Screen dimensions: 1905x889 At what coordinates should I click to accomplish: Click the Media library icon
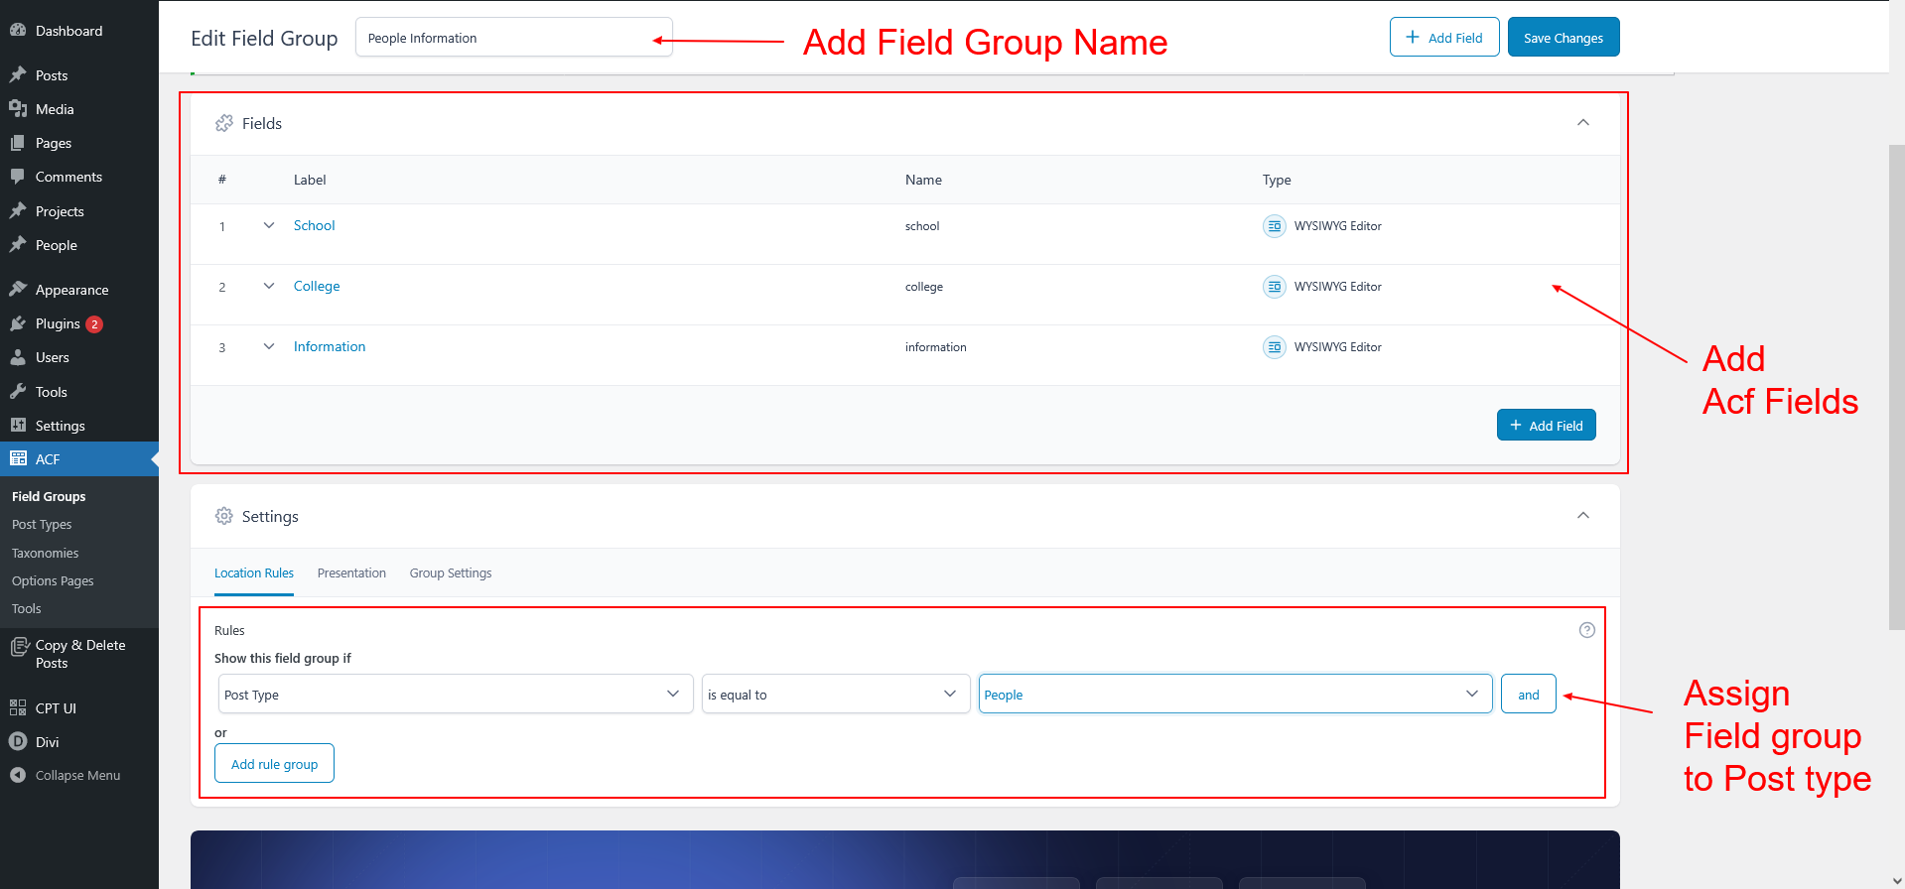[18, 109]
